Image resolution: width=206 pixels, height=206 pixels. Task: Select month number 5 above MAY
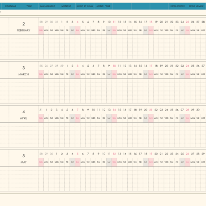click(24, 156)
